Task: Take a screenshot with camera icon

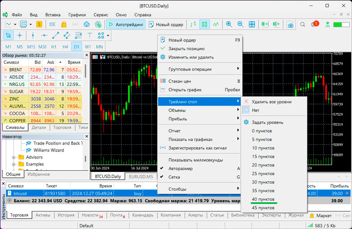Action: pyautogui.click(x=290, y=24)
